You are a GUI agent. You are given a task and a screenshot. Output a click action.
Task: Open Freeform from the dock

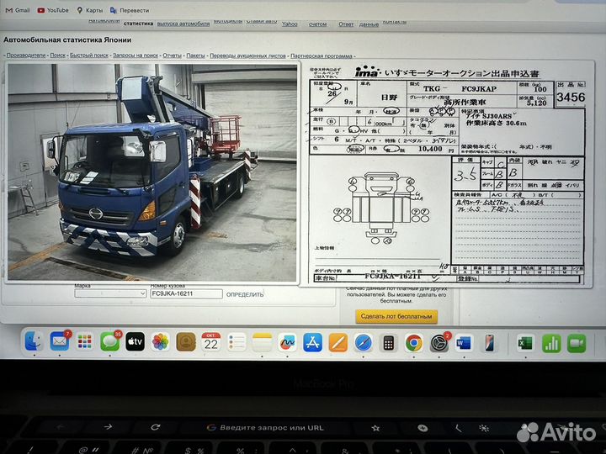(287, 342)
